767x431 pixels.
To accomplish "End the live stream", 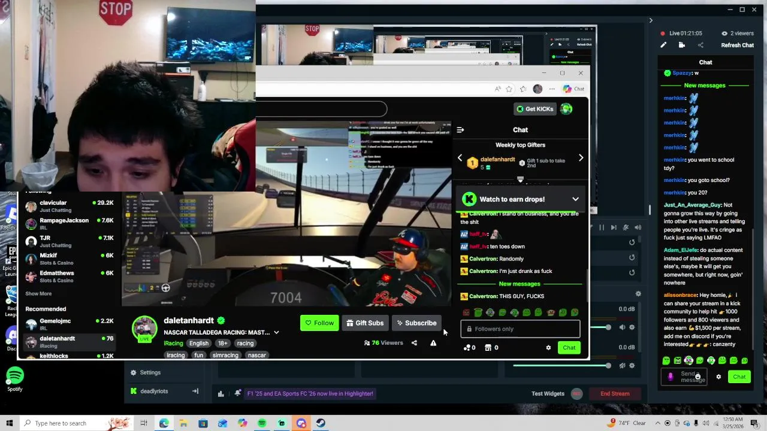I will point(615,393).
